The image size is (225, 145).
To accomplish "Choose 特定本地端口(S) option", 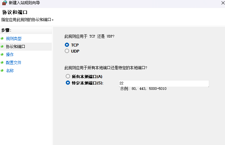I will (x=68, y=83).
